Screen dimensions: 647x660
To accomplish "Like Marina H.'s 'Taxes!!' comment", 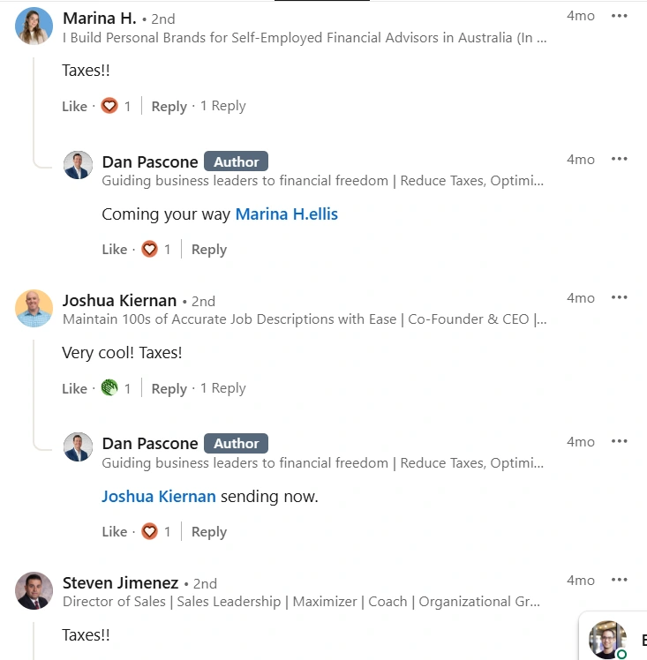I will (74, 106).
